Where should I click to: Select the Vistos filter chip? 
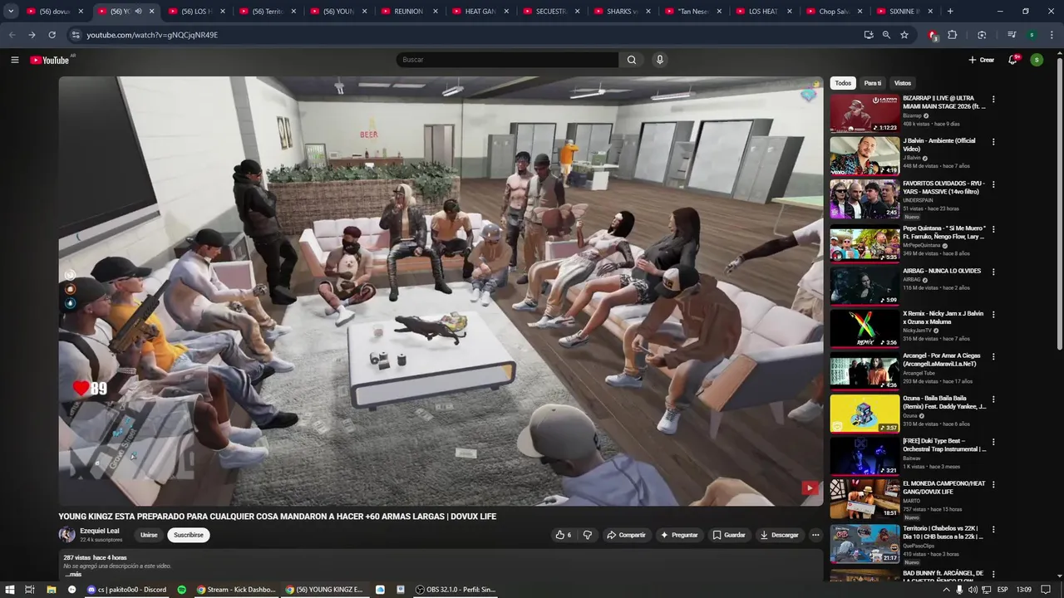903,83
